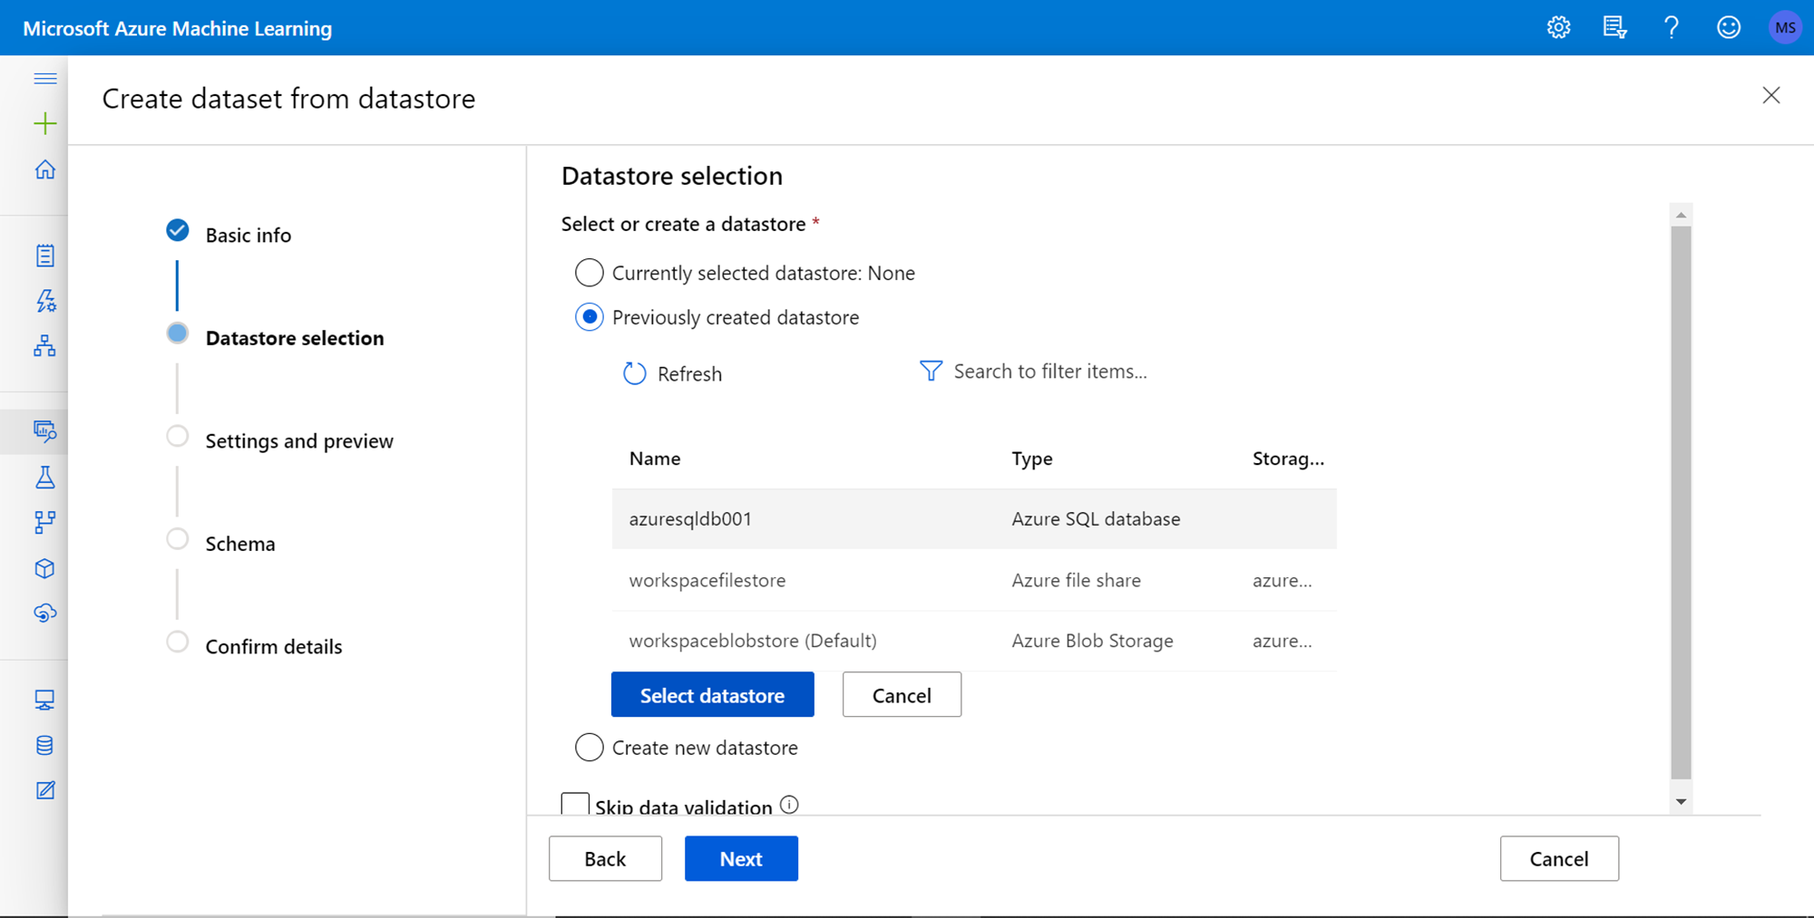Viewport: 1814px width, 918px height.
Task: Click the Refresh icon for datastores
Action: tap(635, 373)
